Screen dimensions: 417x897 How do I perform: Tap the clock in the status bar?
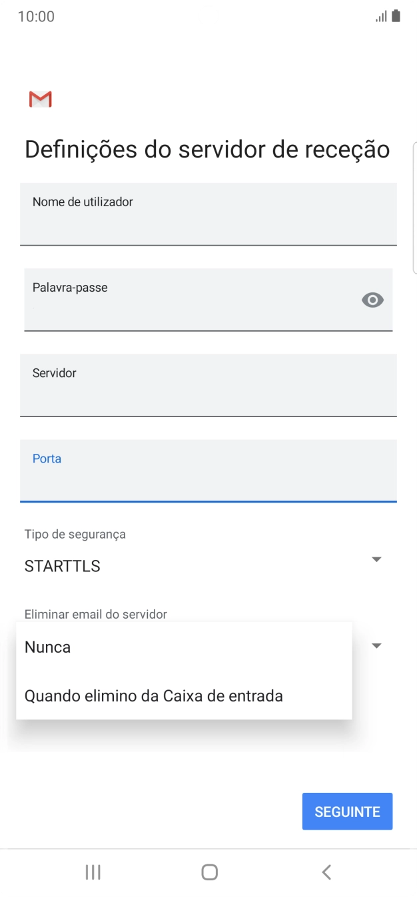[31, 16]
